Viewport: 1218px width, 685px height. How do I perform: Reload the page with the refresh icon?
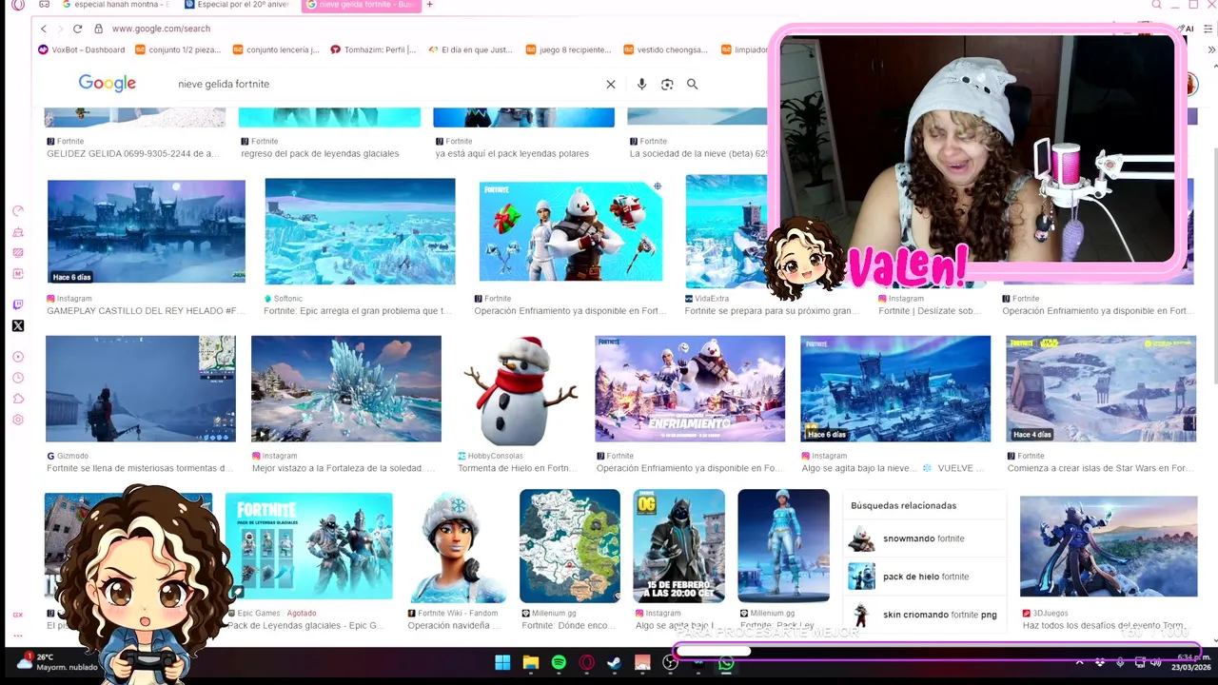coord(77,29)
